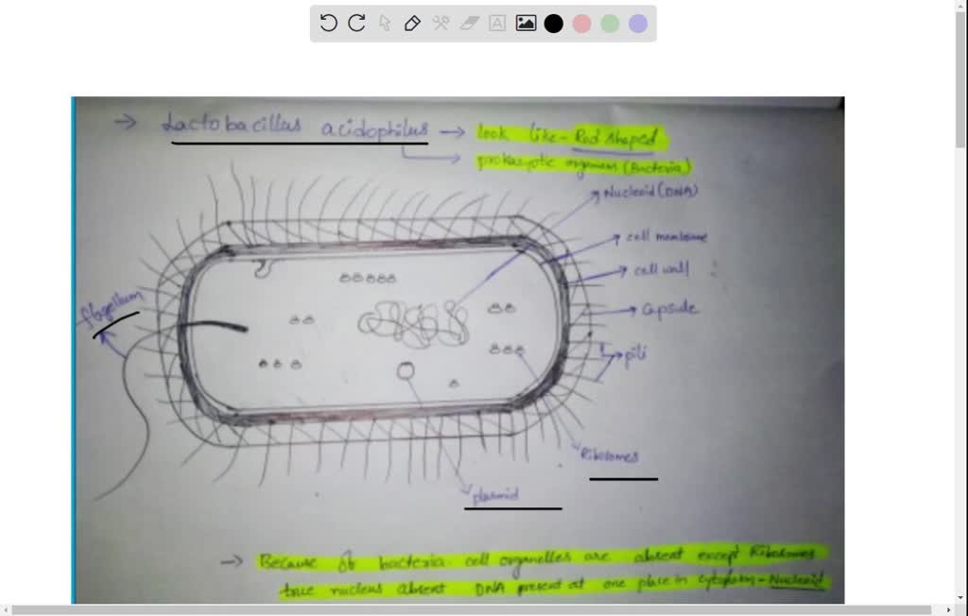Image resolution: width=968 pixels, height=616 pixels.
Task: Open the eraser size options
Action: coord(469,23)
